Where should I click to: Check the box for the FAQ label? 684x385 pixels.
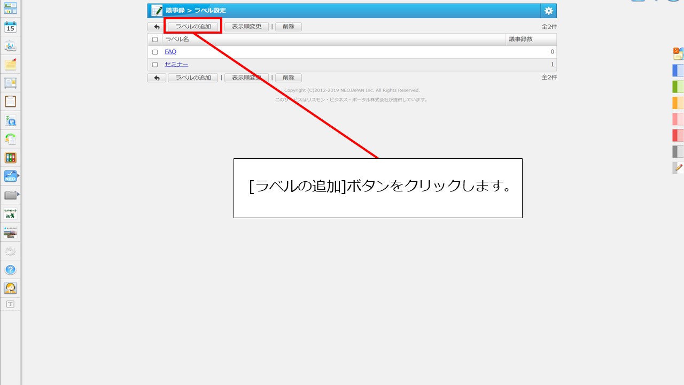click(155, 52)
